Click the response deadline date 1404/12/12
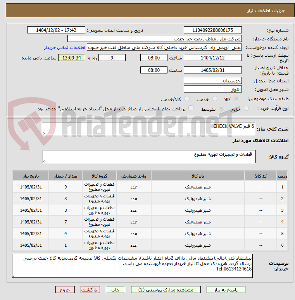Image resolution: width=295 pixels, height=300 pixels. (x=213, y=58)
